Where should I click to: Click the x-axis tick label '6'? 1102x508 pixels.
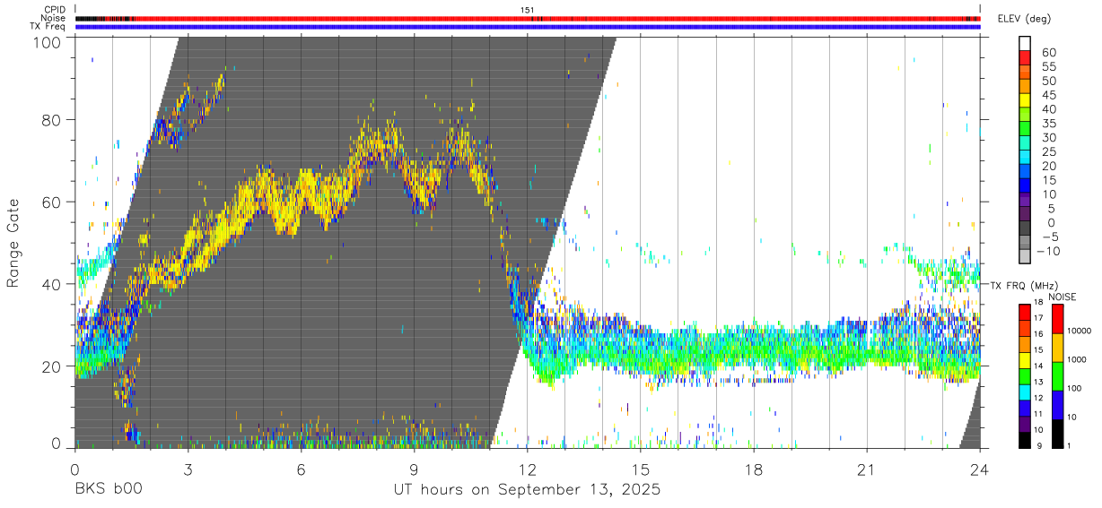point(301,469)
